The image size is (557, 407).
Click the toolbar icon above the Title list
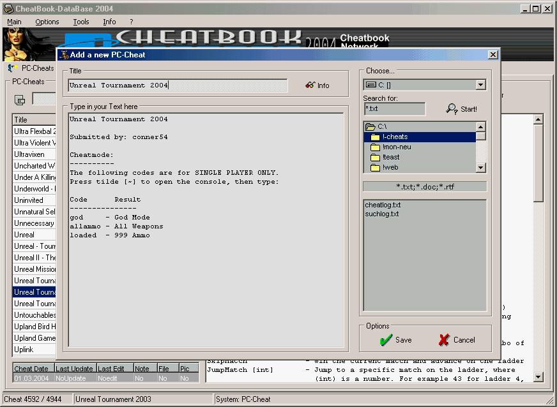(20, 100)
